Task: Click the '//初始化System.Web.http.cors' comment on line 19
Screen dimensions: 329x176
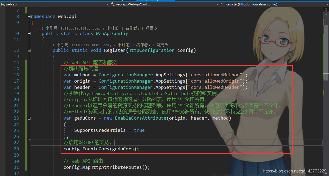Action: [142, 93]
